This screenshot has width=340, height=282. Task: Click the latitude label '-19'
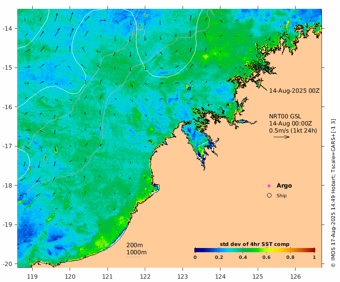7,225
